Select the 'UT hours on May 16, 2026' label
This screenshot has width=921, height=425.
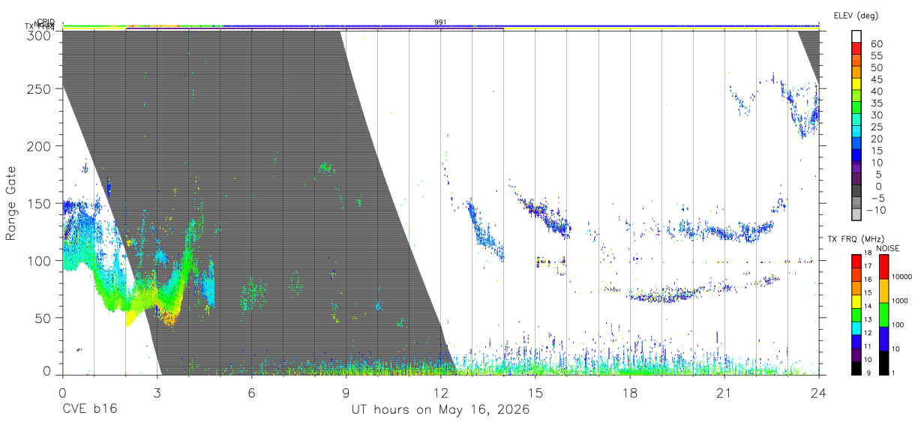pos(440,410)
